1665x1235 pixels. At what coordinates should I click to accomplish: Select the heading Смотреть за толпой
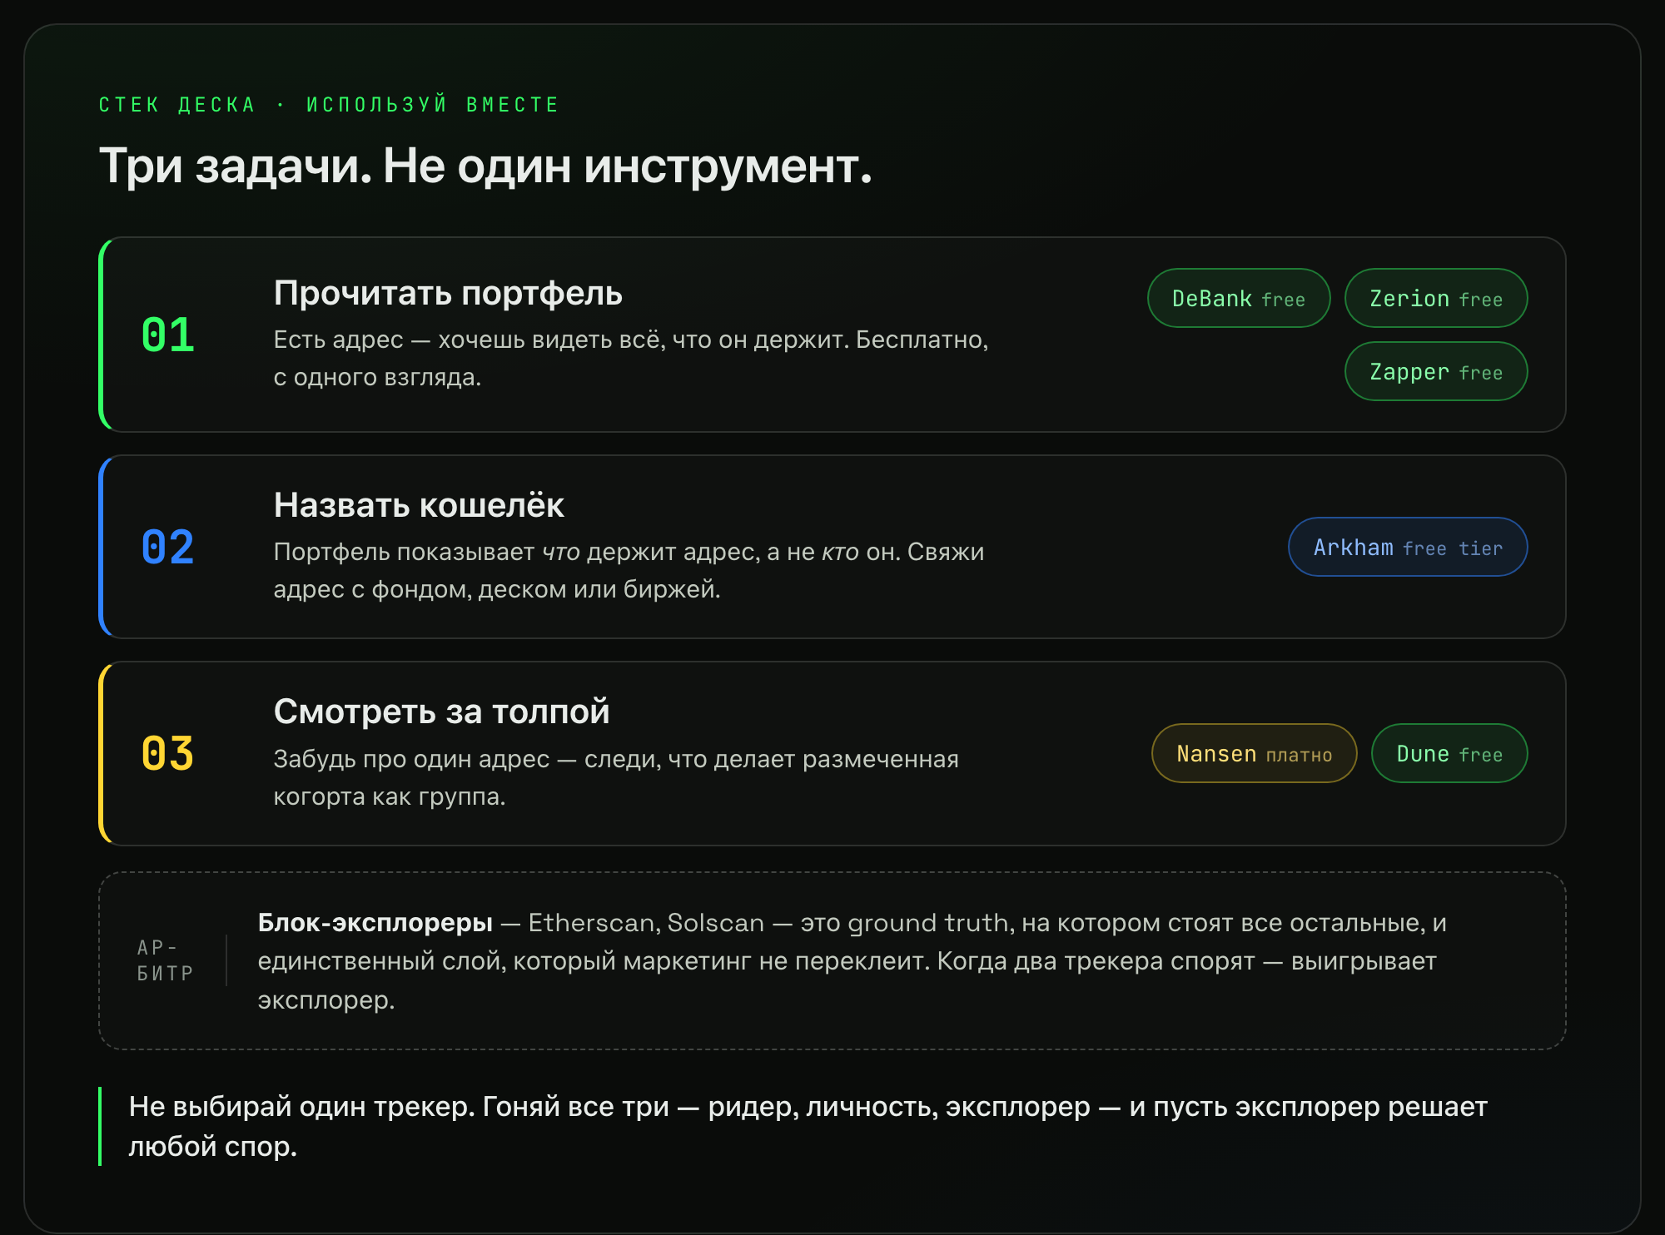tap(441, 712)
